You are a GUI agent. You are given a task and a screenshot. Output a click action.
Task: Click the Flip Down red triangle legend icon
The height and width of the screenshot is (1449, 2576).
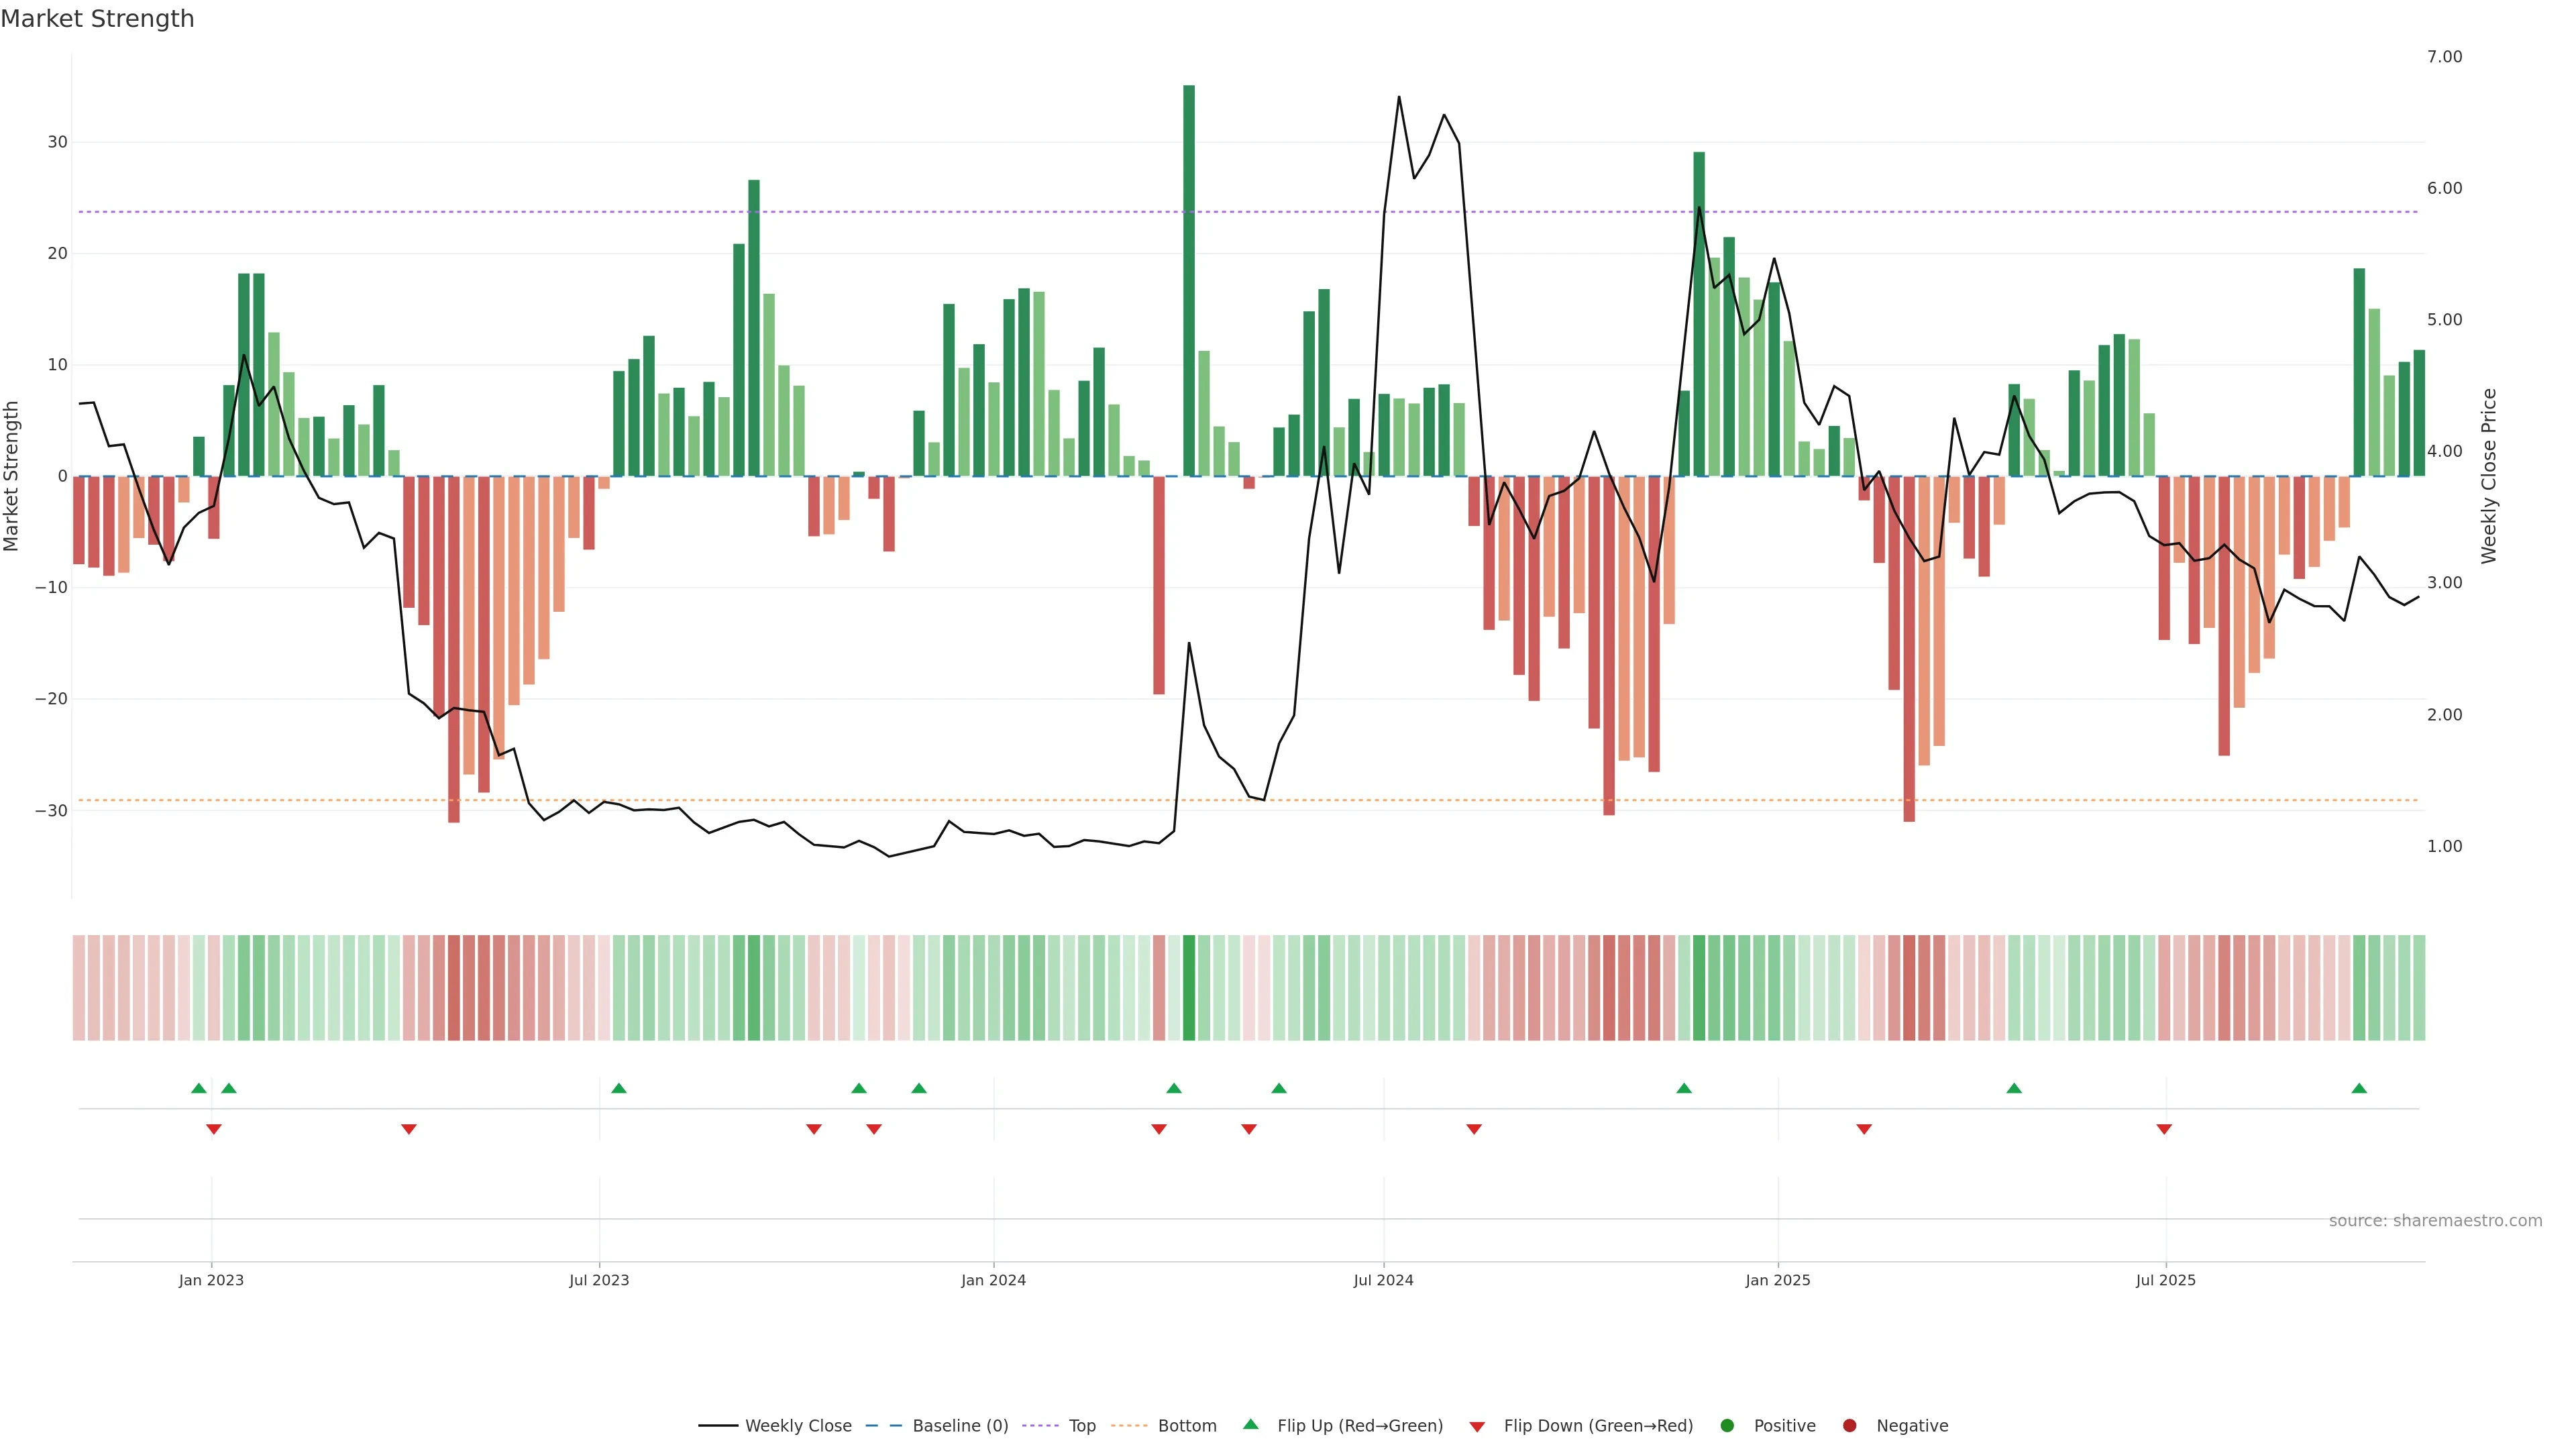1477,1426
